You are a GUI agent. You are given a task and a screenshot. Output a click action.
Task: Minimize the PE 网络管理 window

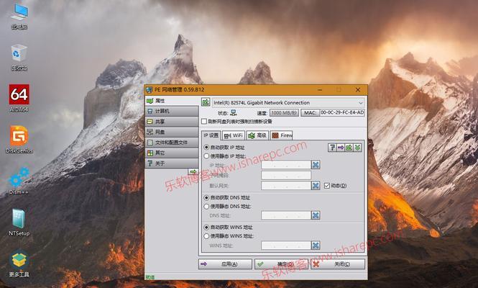coord(320,90)
